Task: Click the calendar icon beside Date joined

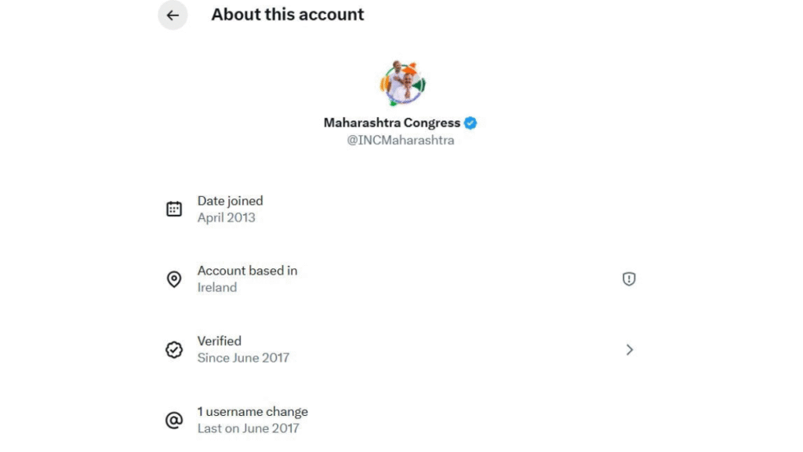Action: [x=174, y=208]
